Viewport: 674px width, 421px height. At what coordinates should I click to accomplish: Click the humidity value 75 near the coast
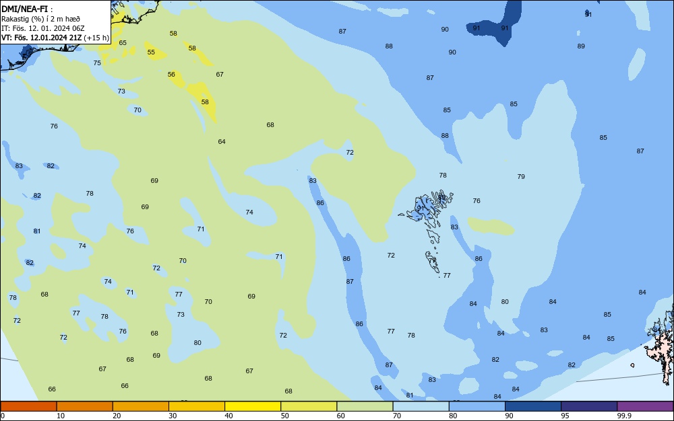(x=97, y=63)
